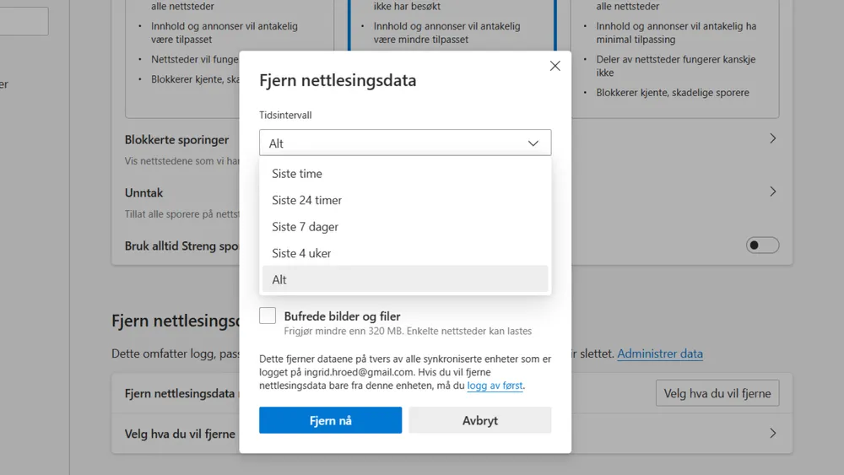This screenshot has height=475, width=844.
Task: Open the Tidsintervall dropdown showing Alt
Action: tap(405, 143)
